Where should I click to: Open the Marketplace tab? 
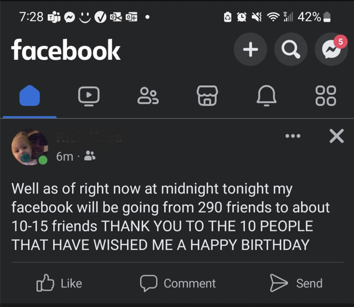pos(207,95)
